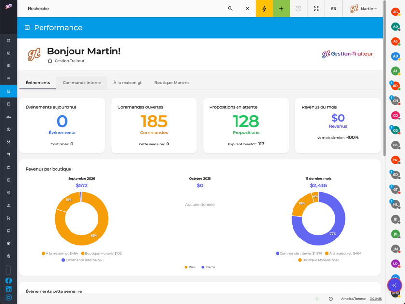Click the Gestion-Traiteur logo in header
This screenshot has width=405, height=304.
click(348, 54)
